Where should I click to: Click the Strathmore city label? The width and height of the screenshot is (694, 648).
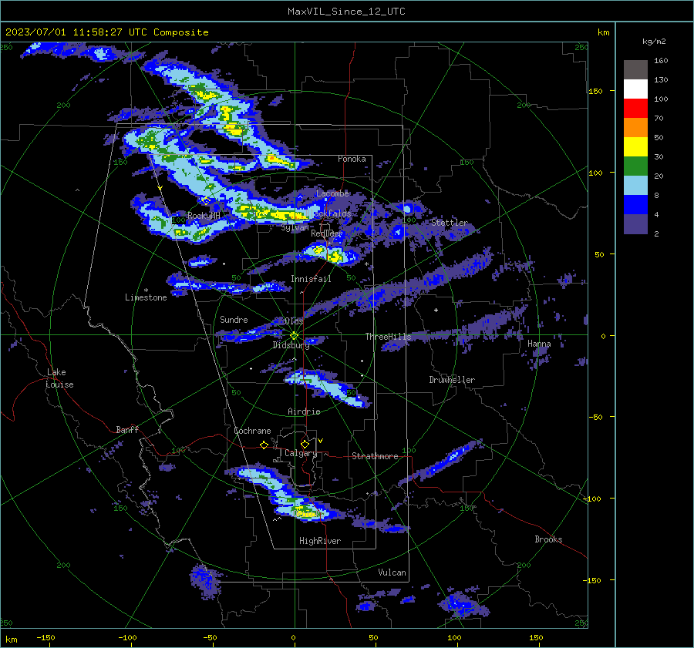375,456
